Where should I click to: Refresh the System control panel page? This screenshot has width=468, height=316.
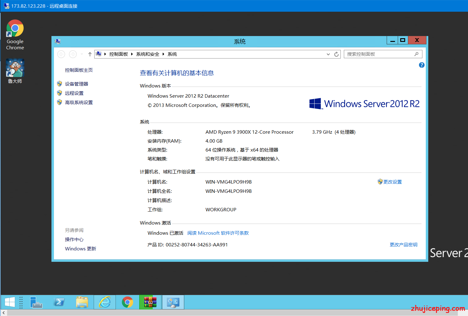pyautogui.click(x=336, y=54)
